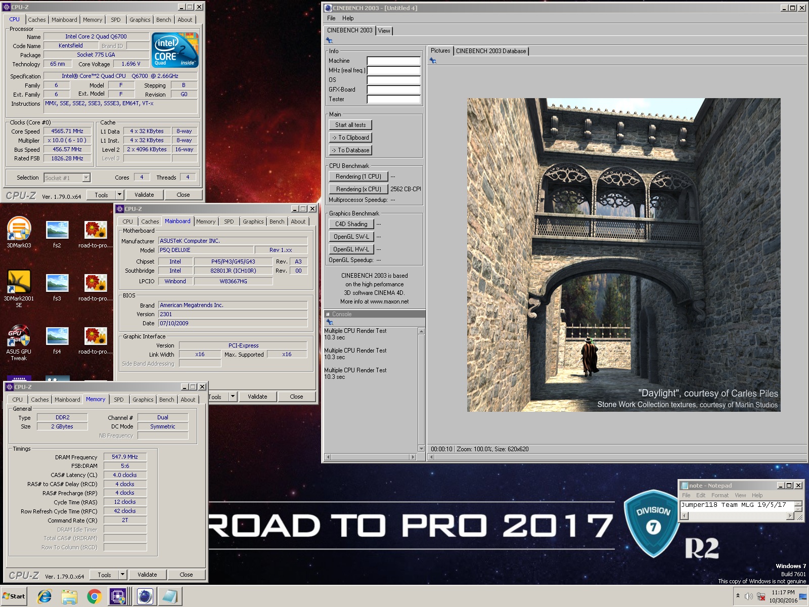This screenshot has height=607, width=809.
Task: Click the To Database button
Action: 350,150
